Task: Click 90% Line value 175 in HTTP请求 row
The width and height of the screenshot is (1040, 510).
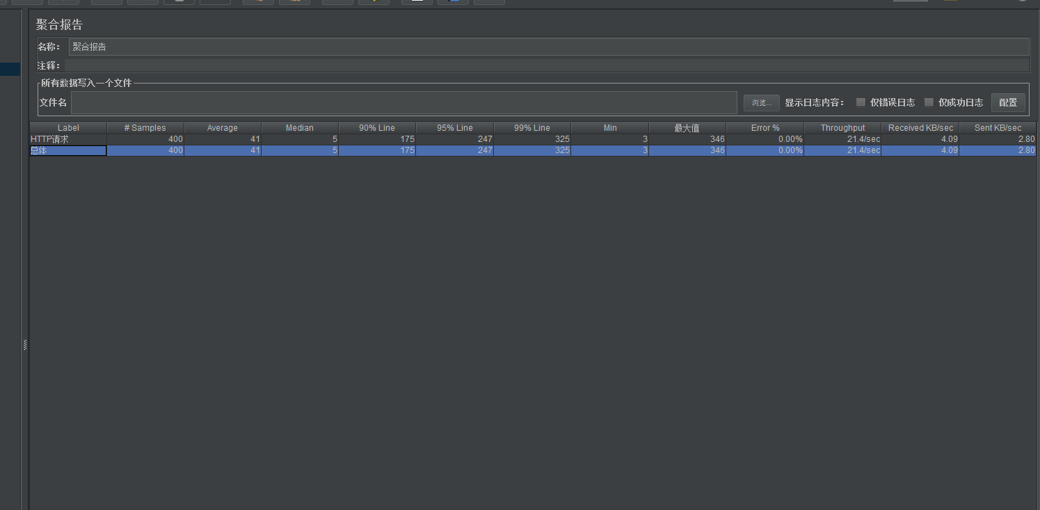Action: pos(377,139)
